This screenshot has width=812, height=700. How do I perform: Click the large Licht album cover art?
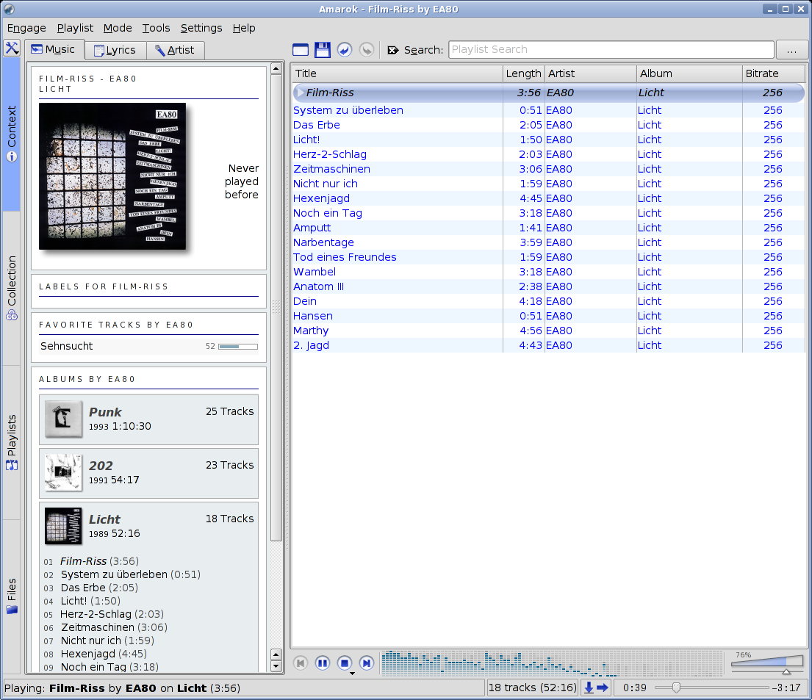coord(112,176)
